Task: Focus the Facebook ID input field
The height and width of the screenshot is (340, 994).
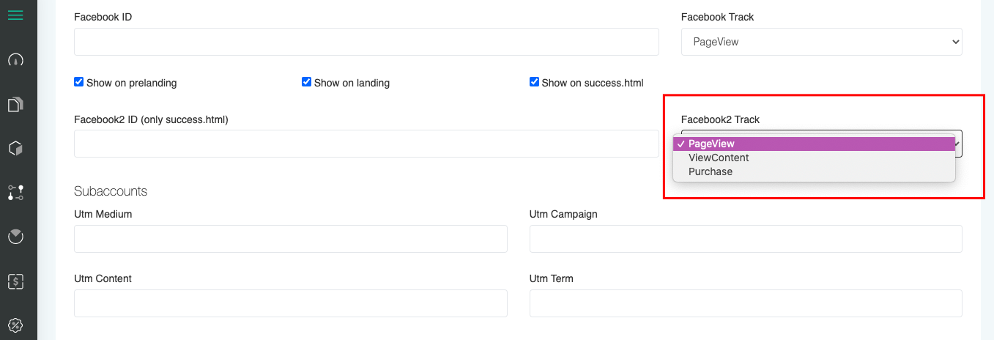Action: (366, 42)
